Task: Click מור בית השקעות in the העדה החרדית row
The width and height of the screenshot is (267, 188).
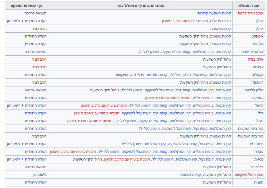Action: pos(251,128)
